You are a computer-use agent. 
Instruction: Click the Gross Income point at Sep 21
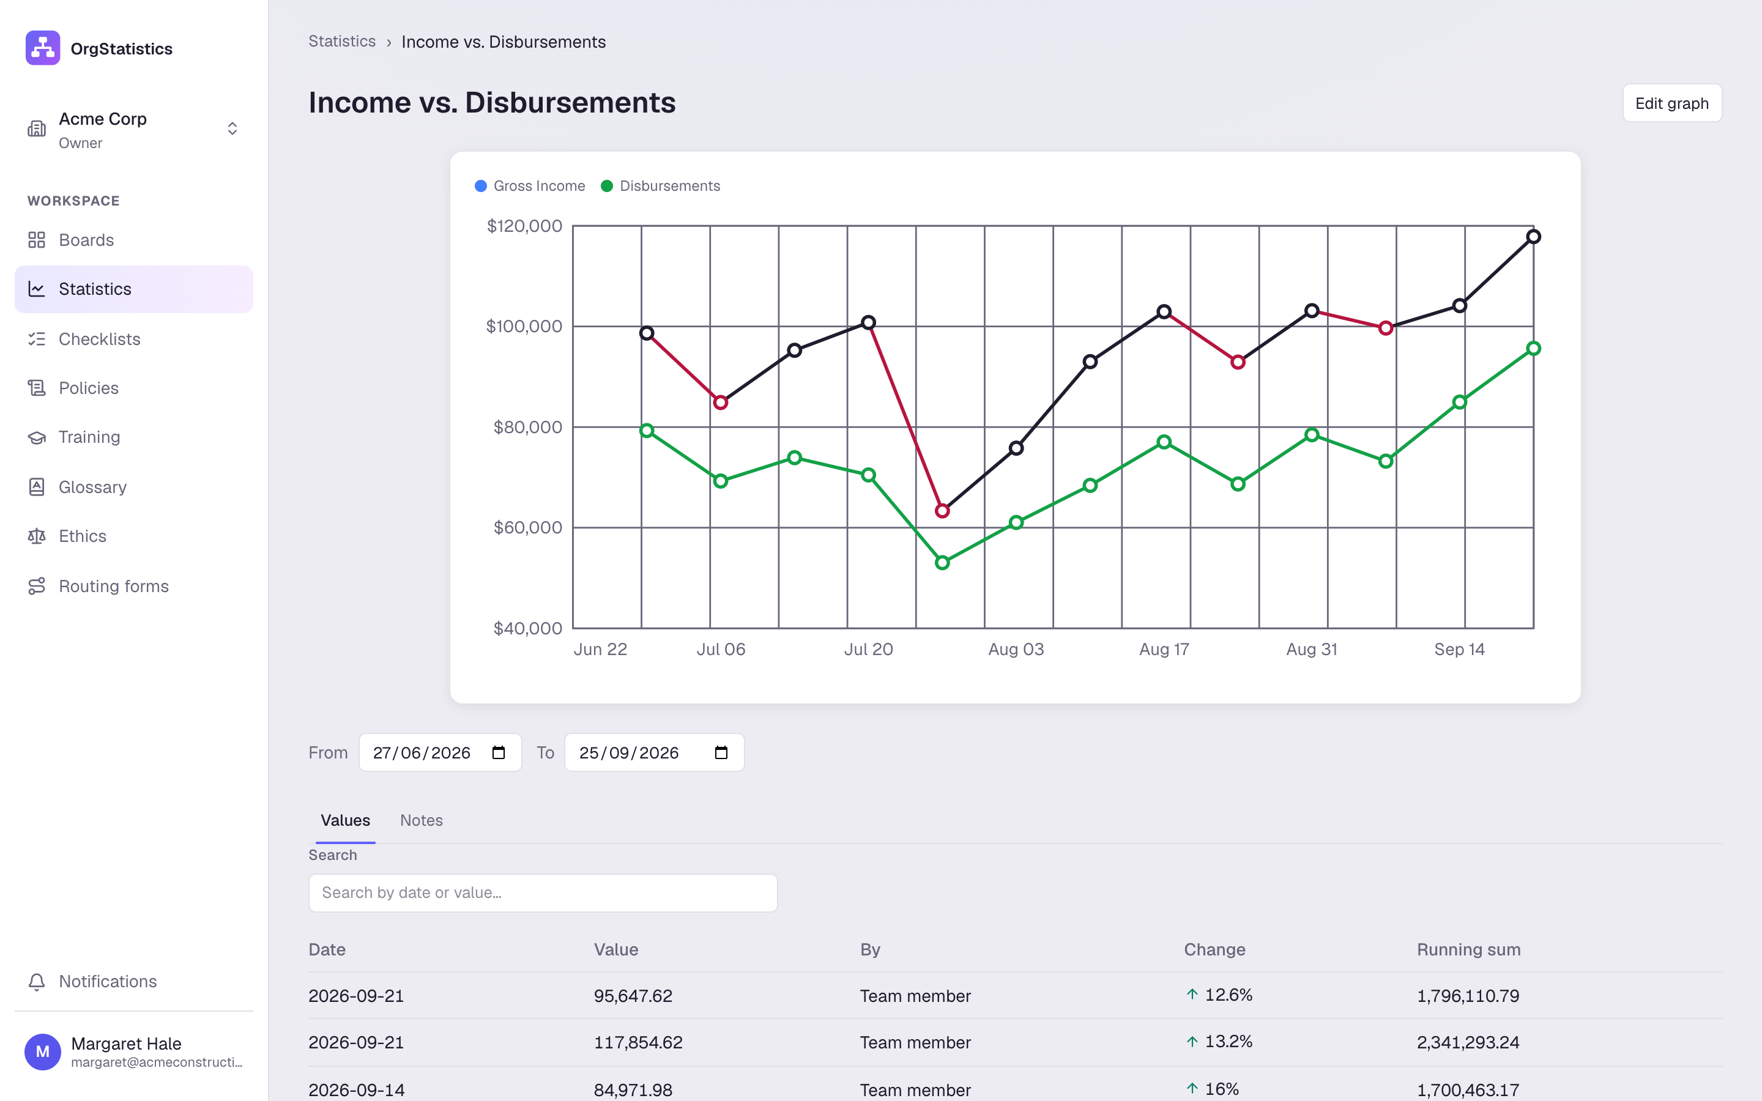tap(1533, 237)
